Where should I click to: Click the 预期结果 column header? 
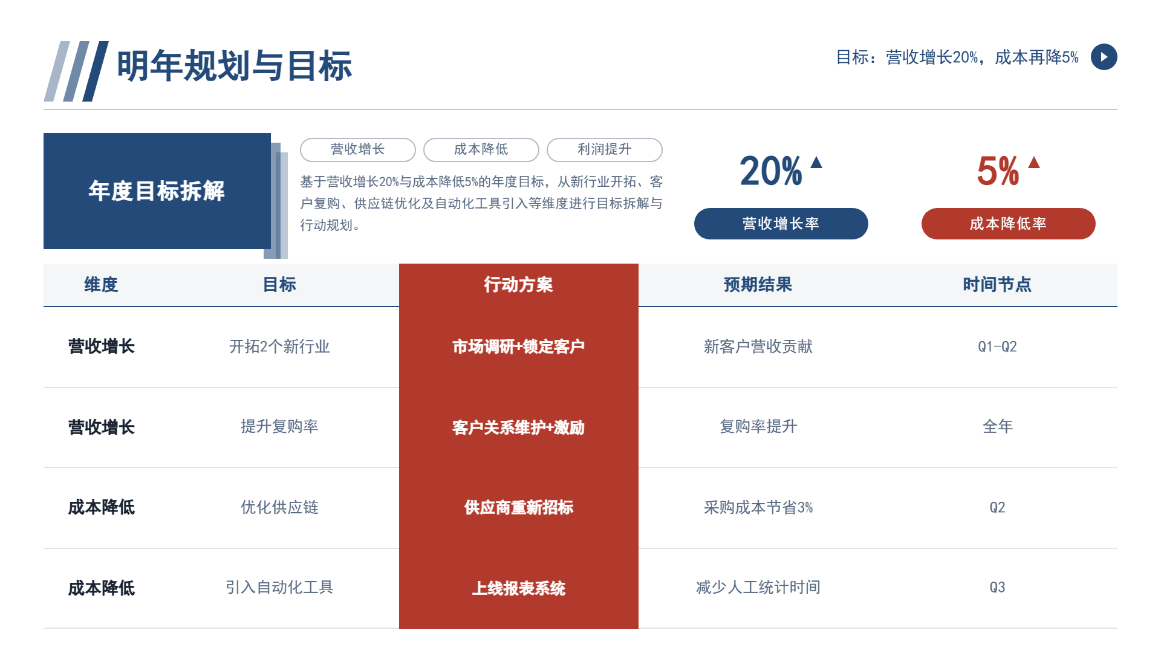[x=758, y=285]
